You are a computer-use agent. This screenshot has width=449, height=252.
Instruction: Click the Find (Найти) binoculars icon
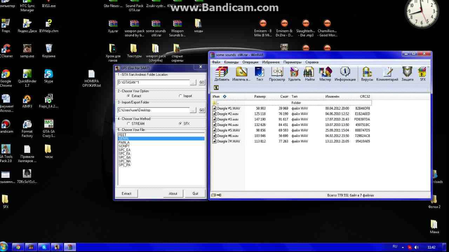[310, 74]
